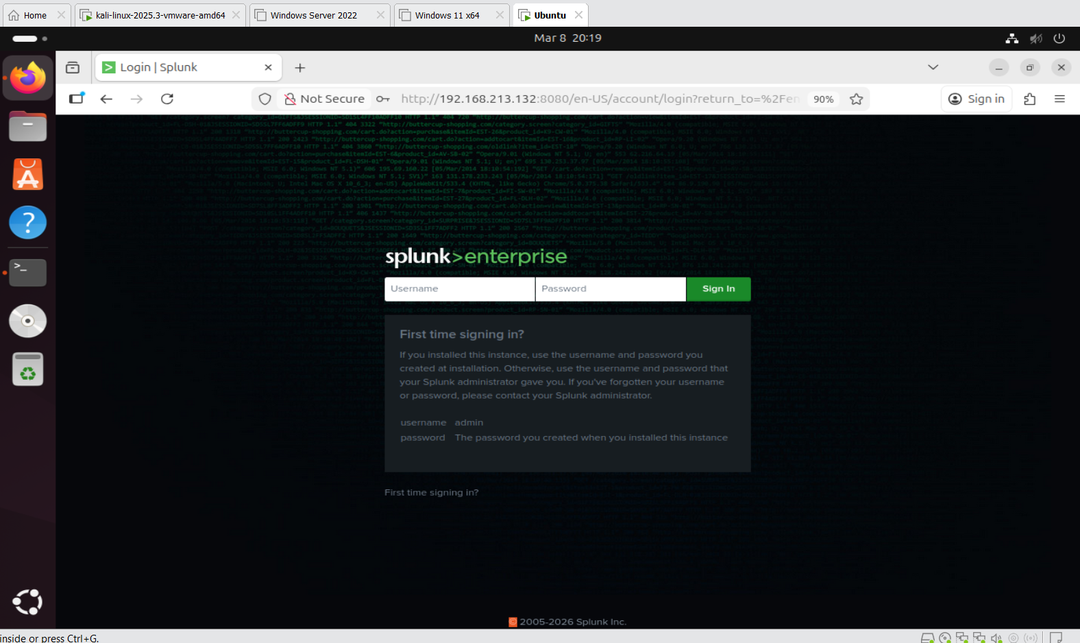Open Firefox from the Ubuntu dock
Image resolution: width=1080 pixels, height=643 pixels.
click(x=28, y=77)
